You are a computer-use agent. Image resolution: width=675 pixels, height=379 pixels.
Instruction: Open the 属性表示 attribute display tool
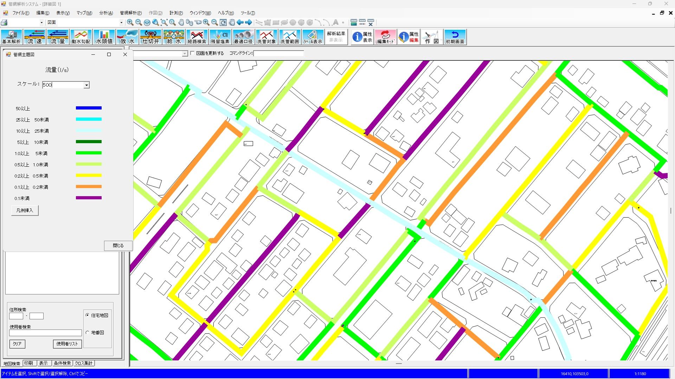pyautogui.click(x=362, y=37)
